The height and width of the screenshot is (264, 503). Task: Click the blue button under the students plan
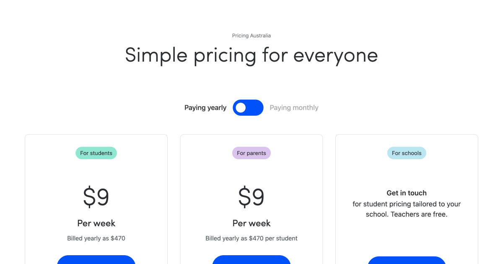coord(96,261)
